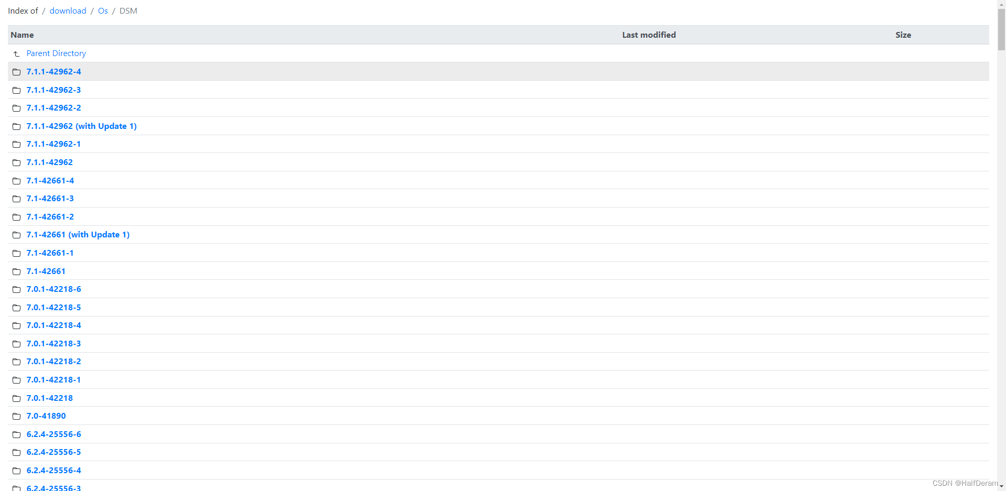Click the vertical scrollbar thumb
This screenshot has width=1006, height=491.
(x=1001, y=29)
